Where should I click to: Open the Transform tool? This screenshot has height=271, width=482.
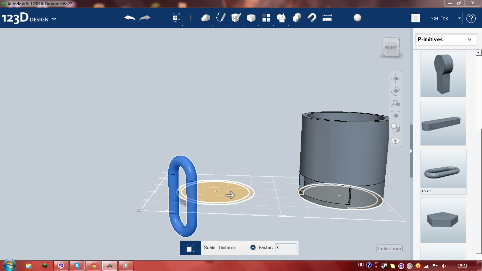pos(176,18)
